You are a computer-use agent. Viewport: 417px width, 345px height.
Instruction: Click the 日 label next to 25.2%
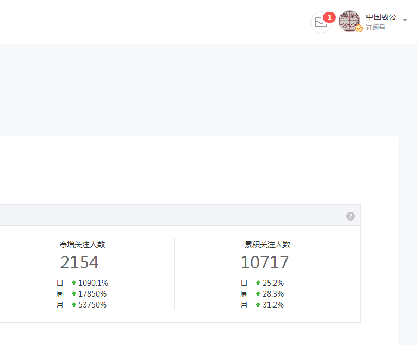[x=244, y=283]
